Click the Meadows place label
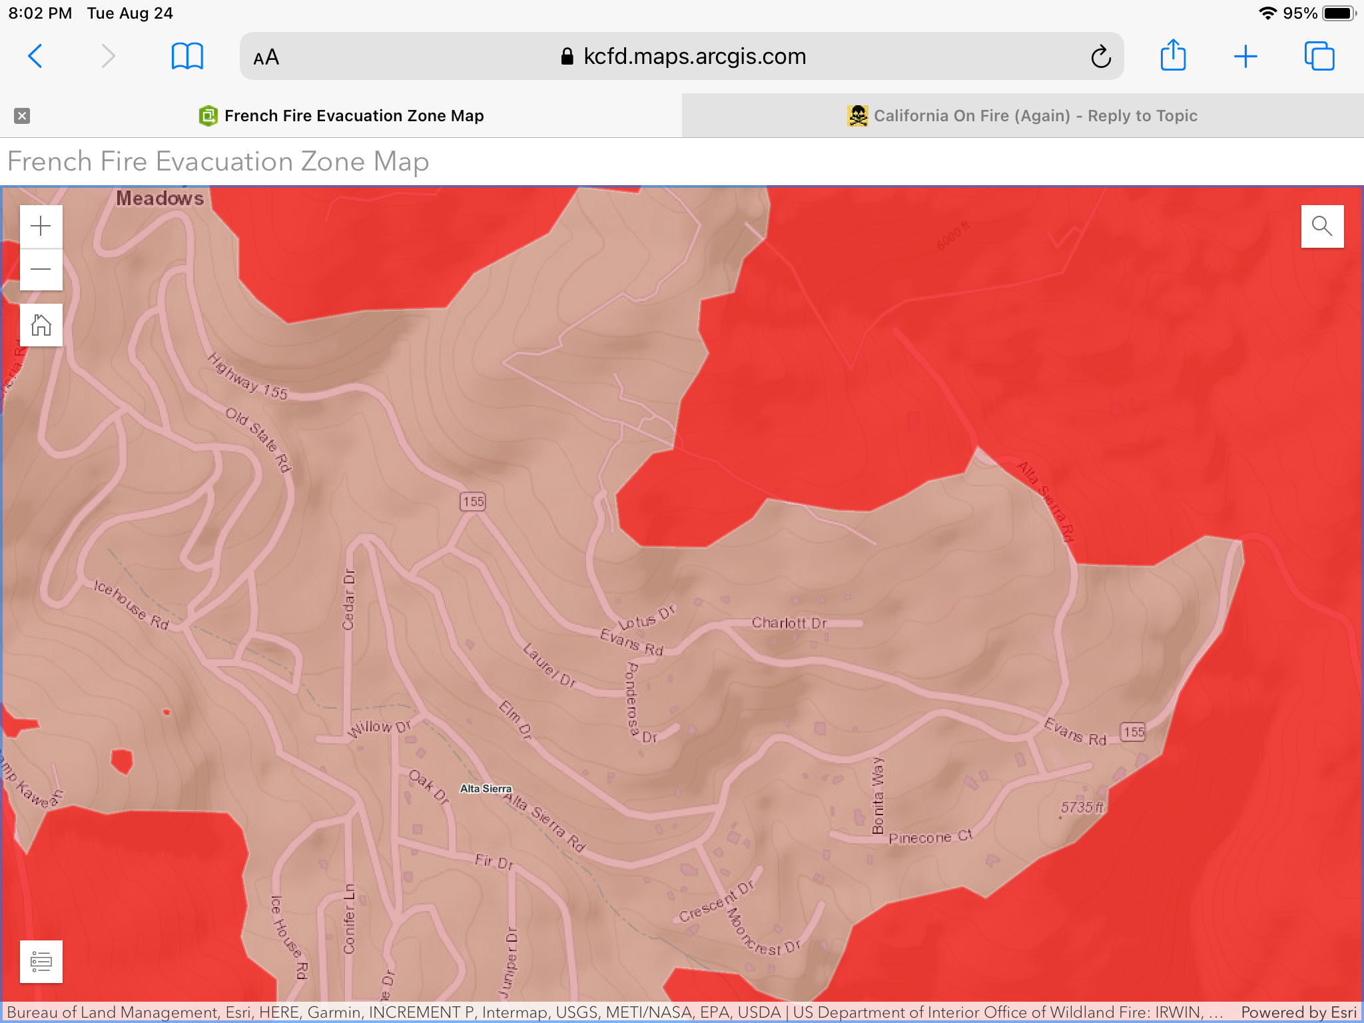The image size is (1364, 1023). [x=160, y=198]
